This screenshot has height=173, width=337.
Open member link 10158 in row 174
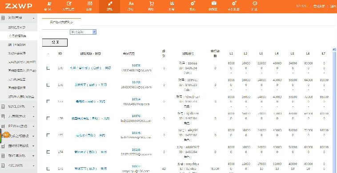pos(136,149)
